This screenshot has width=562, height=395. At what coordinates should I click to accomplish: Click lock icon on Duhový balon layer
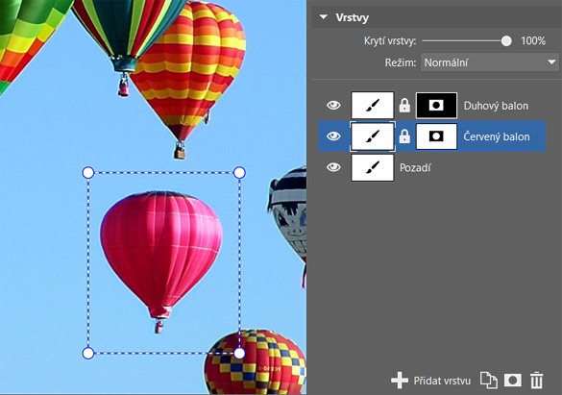(x=404, y=106)
